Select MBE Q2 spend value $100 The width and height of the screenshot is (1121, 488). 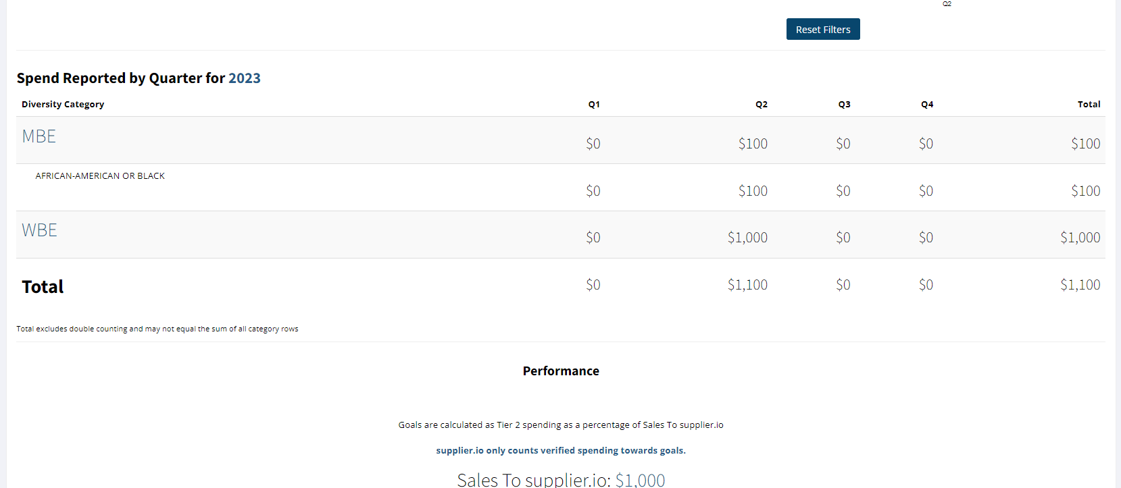click(x=753, y=144)
